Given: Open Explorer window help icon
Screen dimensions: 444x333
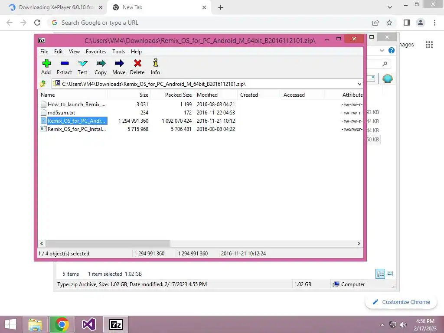Looking at the screenshot, I should coord(392,50).
